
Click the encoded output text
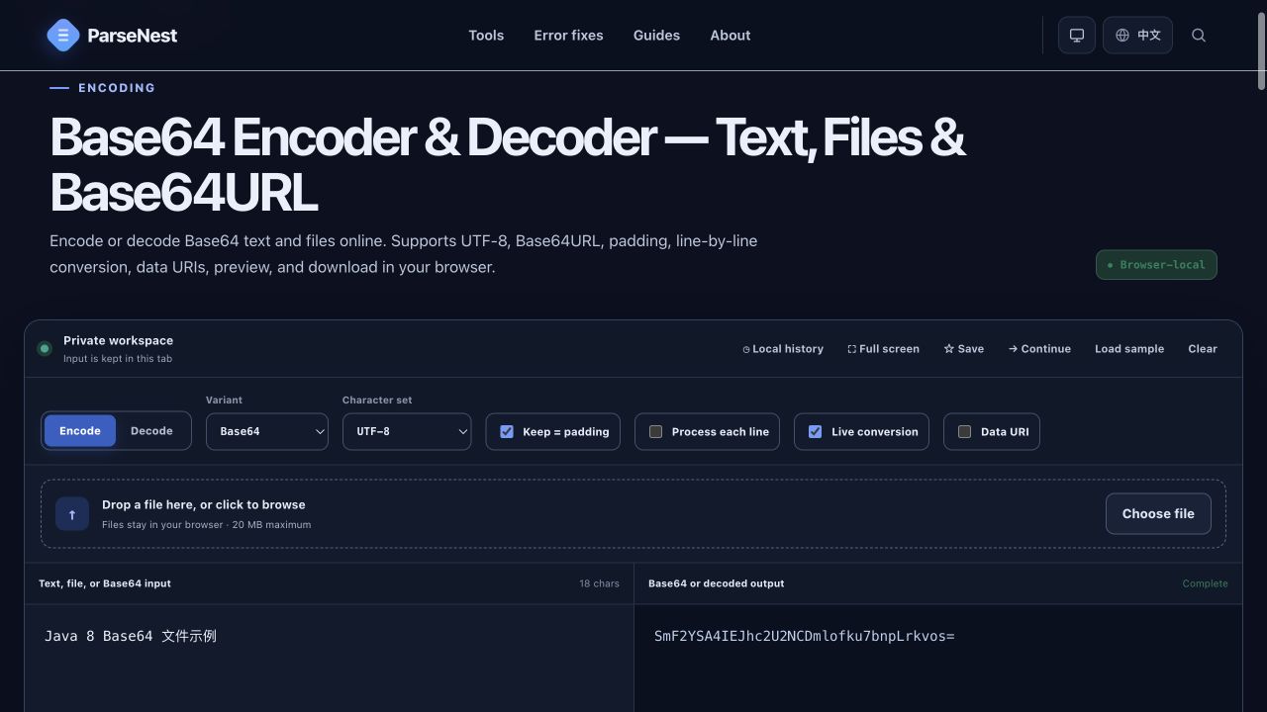coord(804,636)
